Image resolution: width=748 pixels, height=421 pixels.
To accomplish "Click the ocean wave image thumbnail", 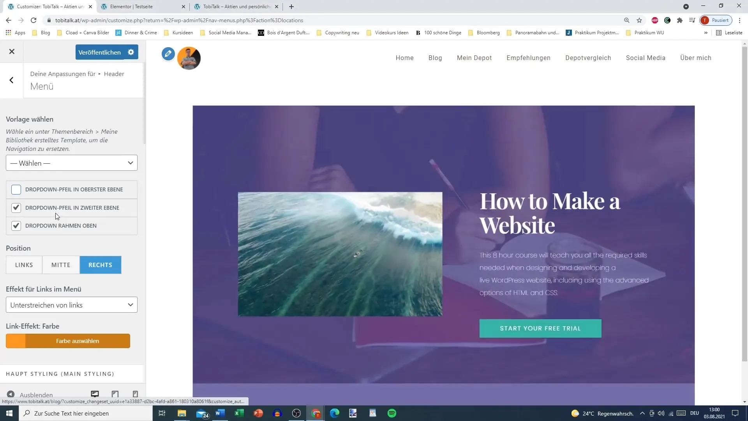I will pos(340,254).
